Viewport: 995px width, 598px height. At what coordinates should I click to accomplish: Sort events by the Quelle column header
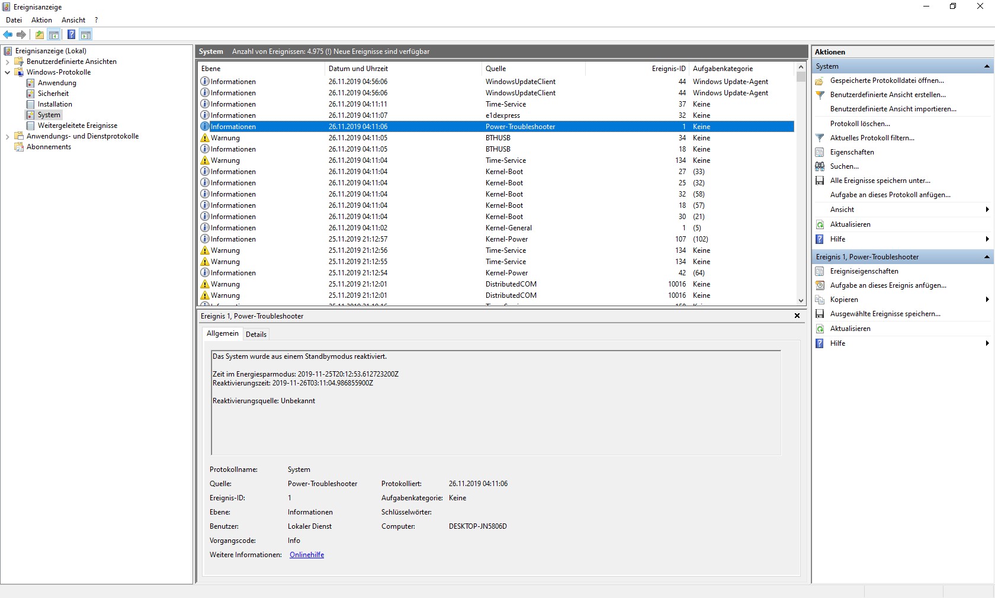coord(534,69)
